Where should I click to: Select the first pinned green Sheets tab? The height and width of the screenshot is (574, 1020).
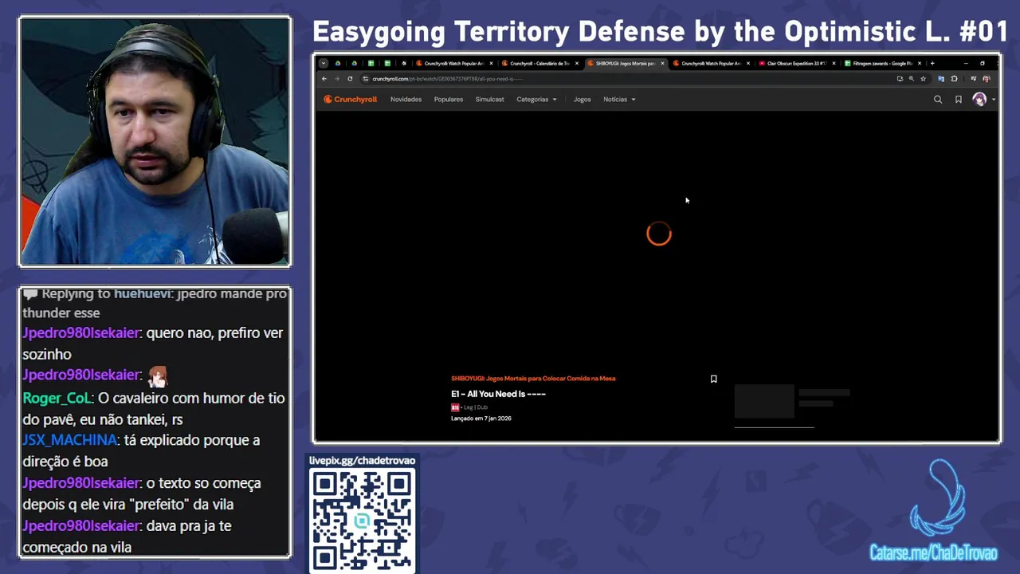(371, 63)
